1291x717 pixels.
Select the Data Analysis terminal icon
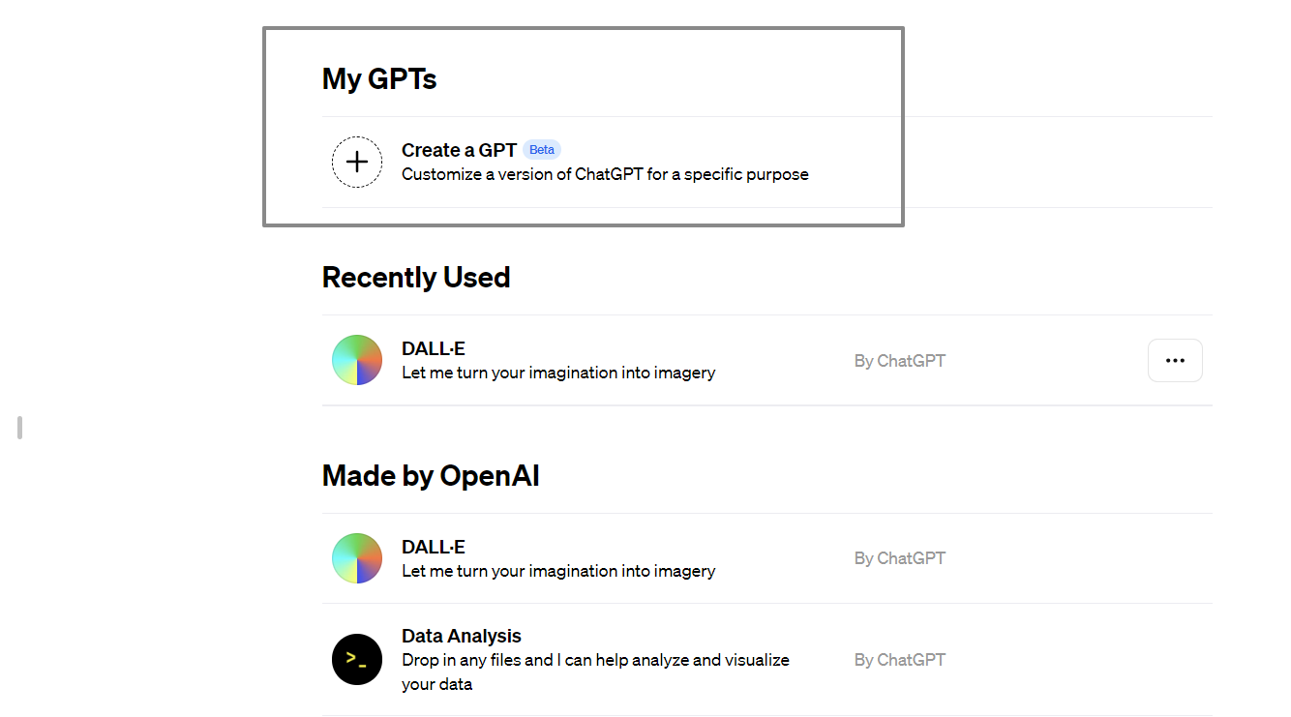357,659
